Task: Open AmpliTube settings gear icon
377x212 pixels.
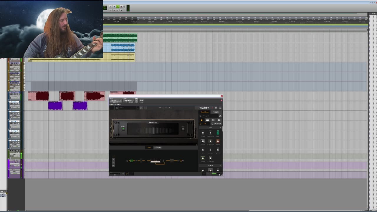Action: (216, 108)
